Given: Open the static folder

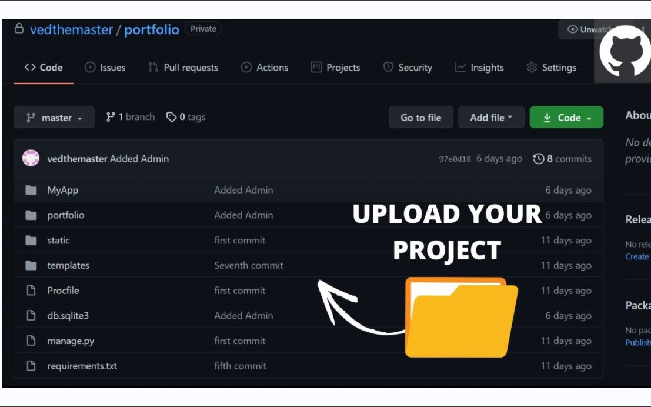Looking at the screenshot, I should coord(59,240).
